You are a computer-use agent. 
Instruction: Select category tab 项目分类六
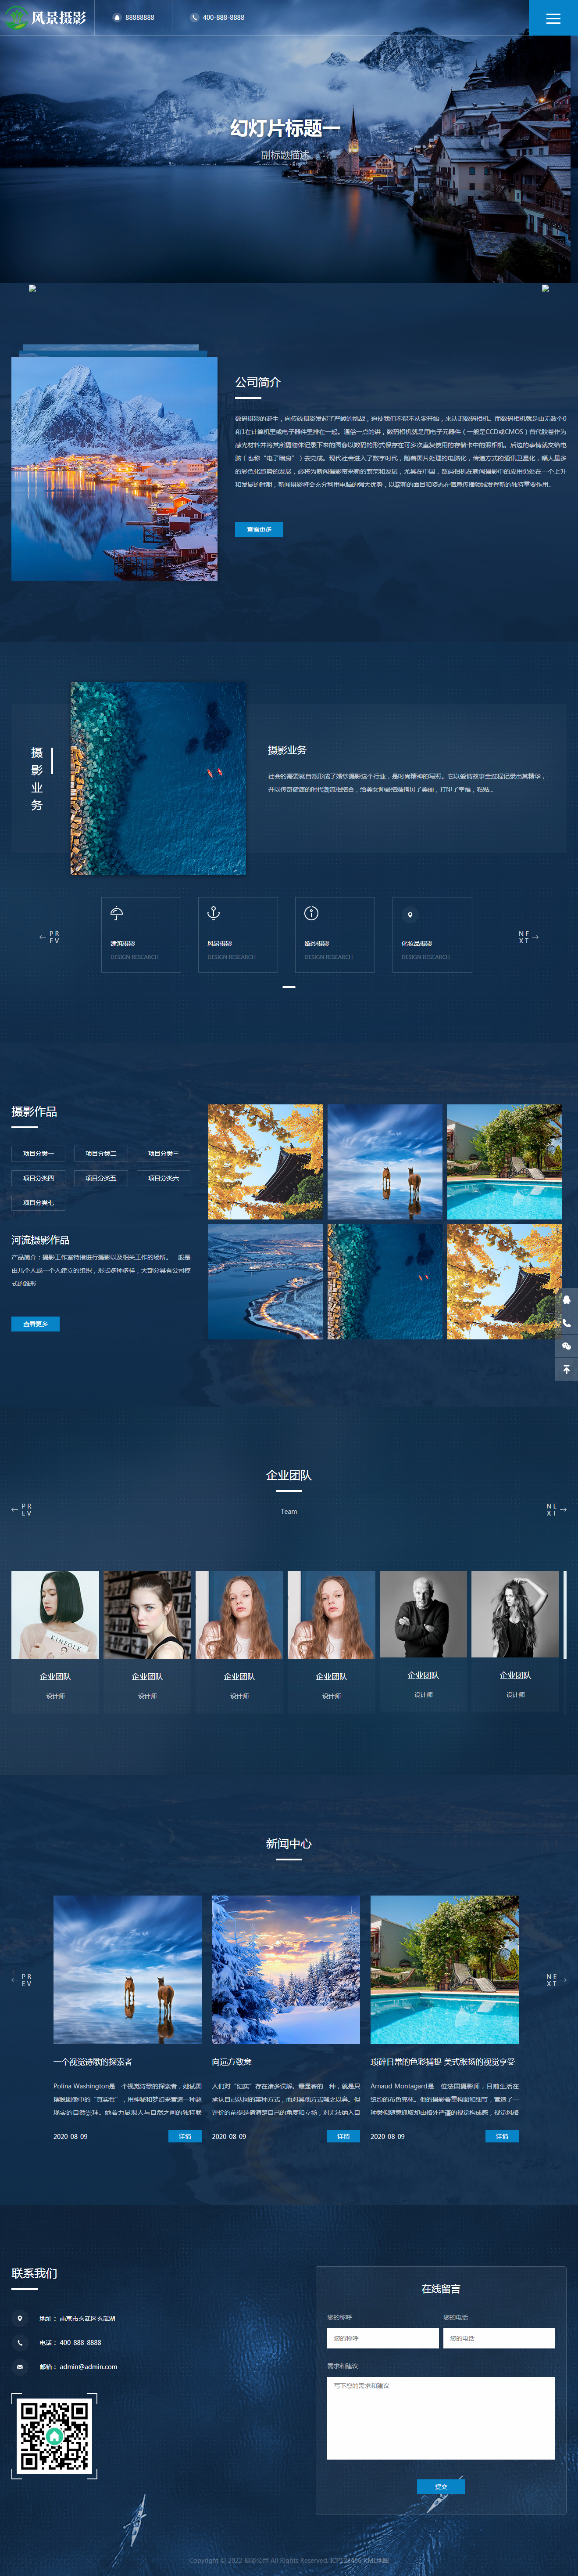click(164, 1178)
